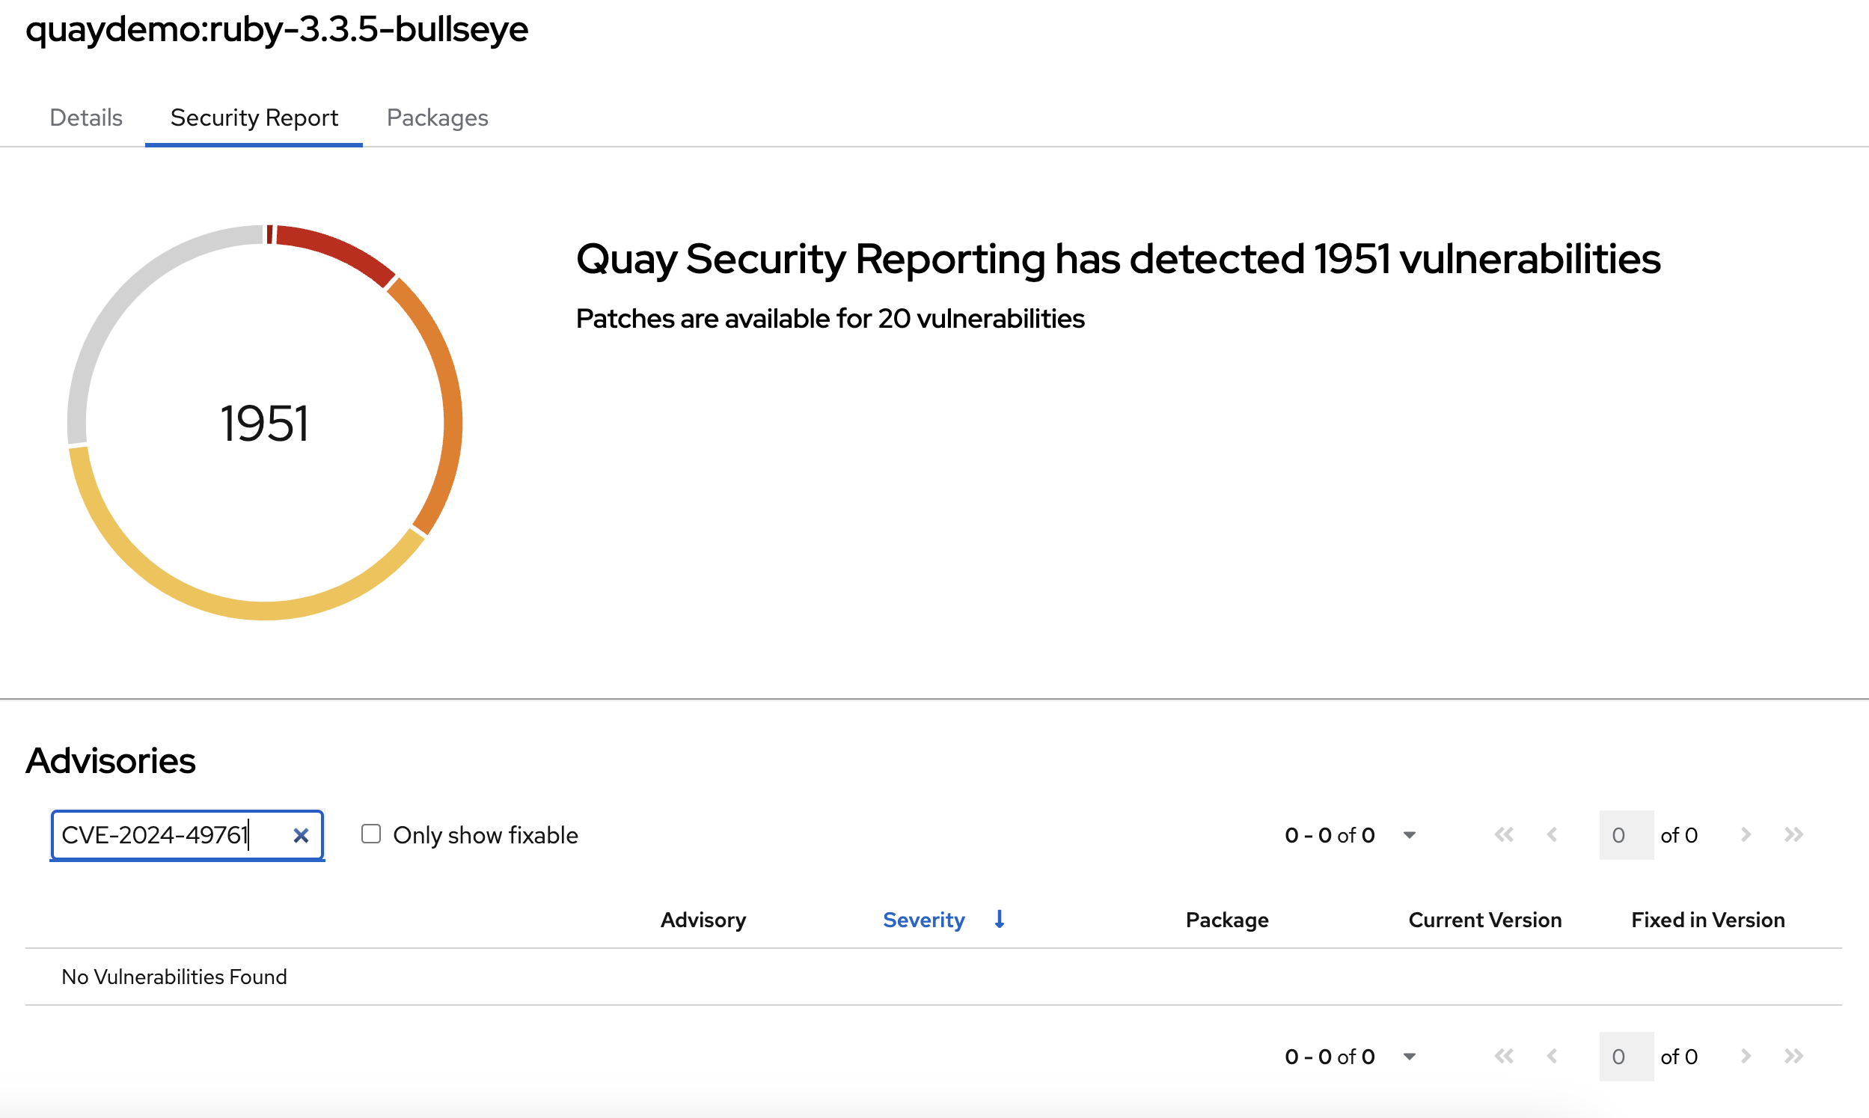Sort table by Severity column header
This screenshot has height=1118, width=1869.
pyautogui.click(x=923, y=920)
